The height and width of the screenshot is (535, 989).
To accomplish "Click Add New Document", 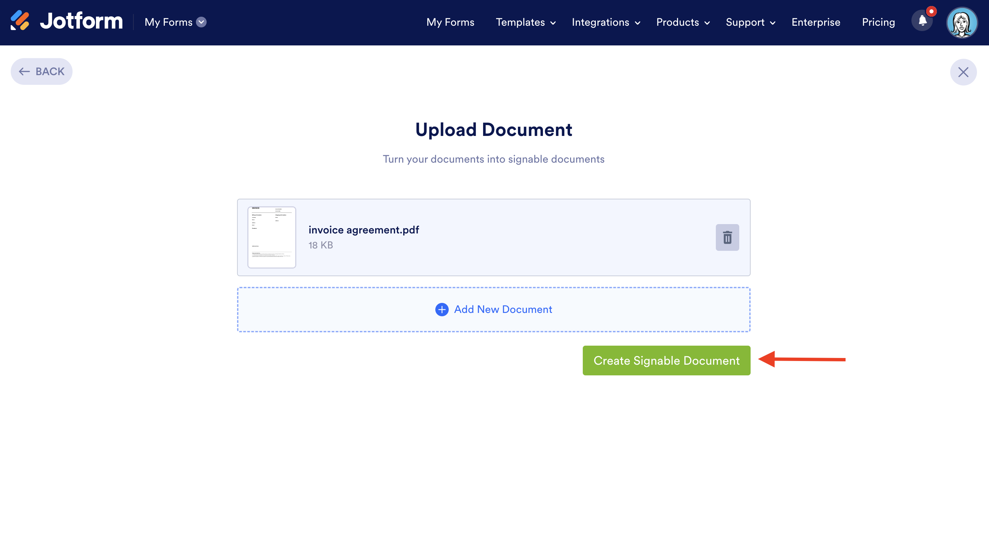I will 503,310.
